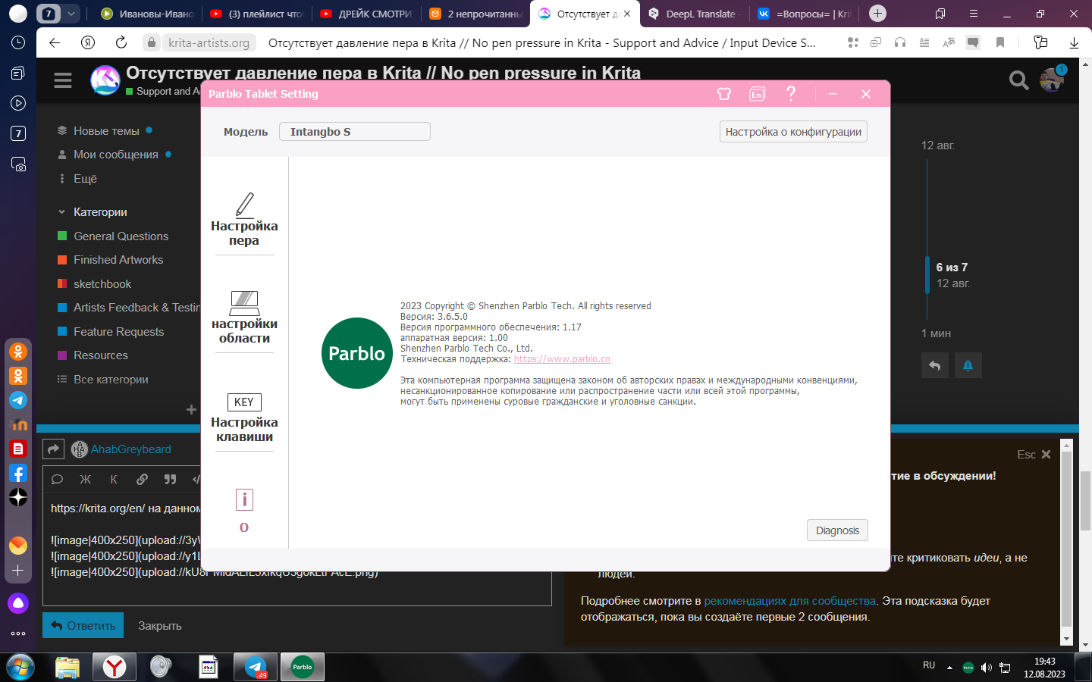Open browser downloads arrow icon

[1074, 42]
